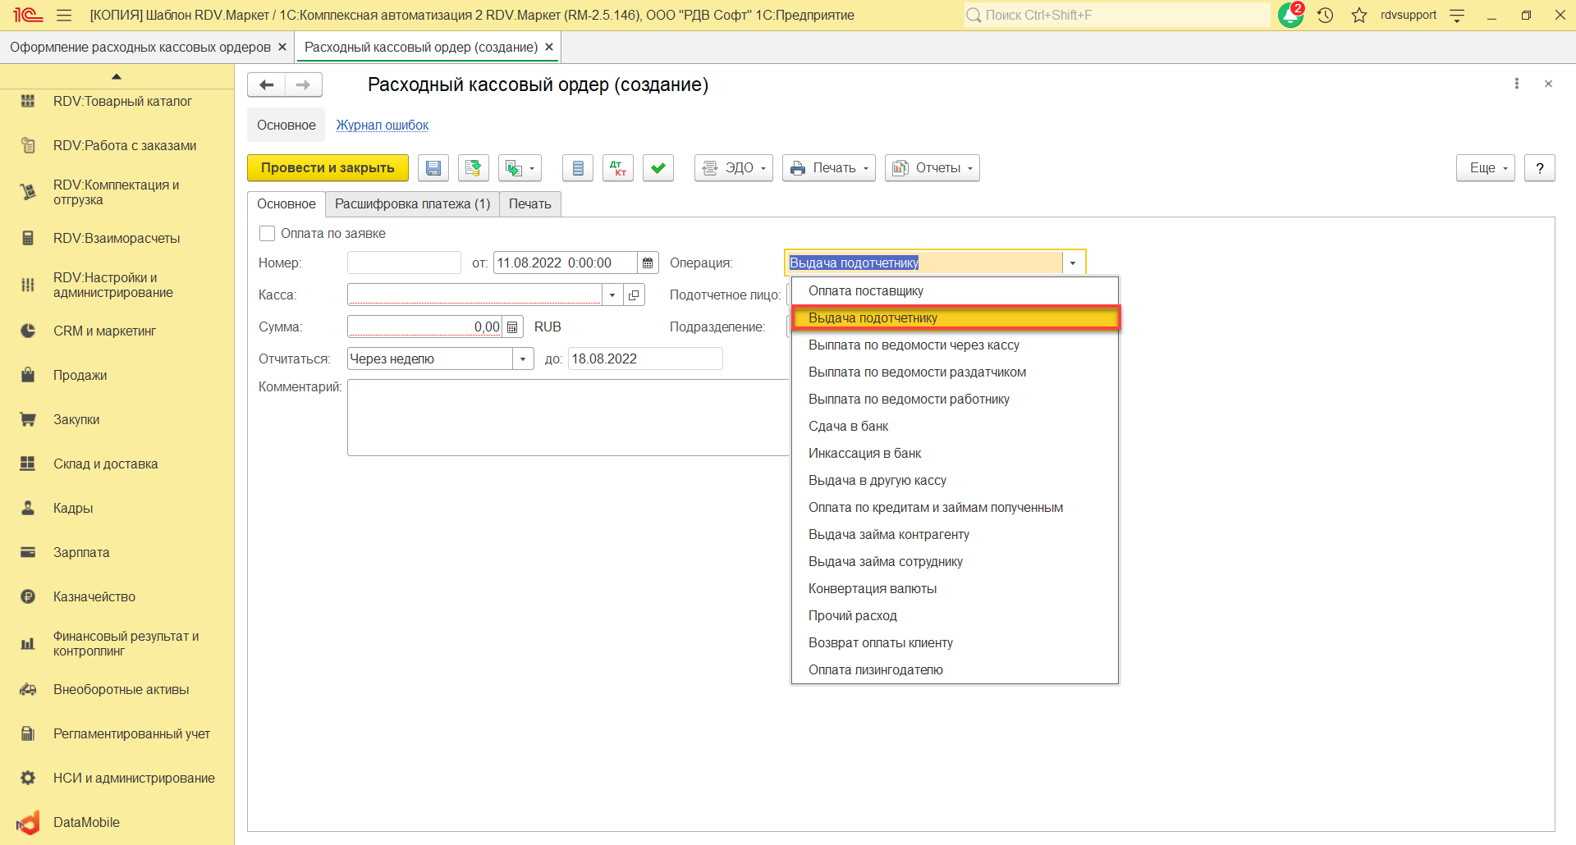Expand the Отчитаться period dropdown
Image resolution: width=1576 pixels, height=845 pixels.
523,359
